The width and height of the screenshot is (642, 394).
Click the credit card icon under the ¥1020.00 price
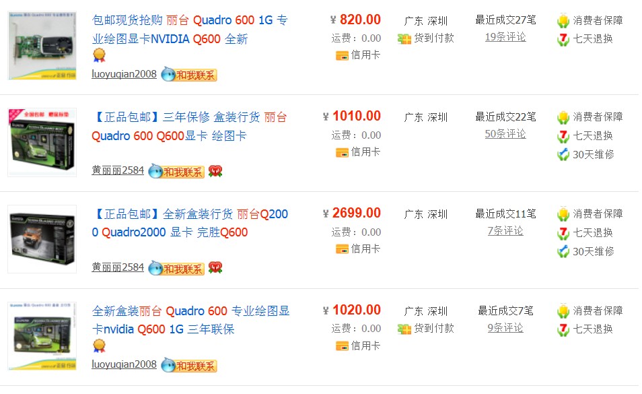click(x=342, y=346)
